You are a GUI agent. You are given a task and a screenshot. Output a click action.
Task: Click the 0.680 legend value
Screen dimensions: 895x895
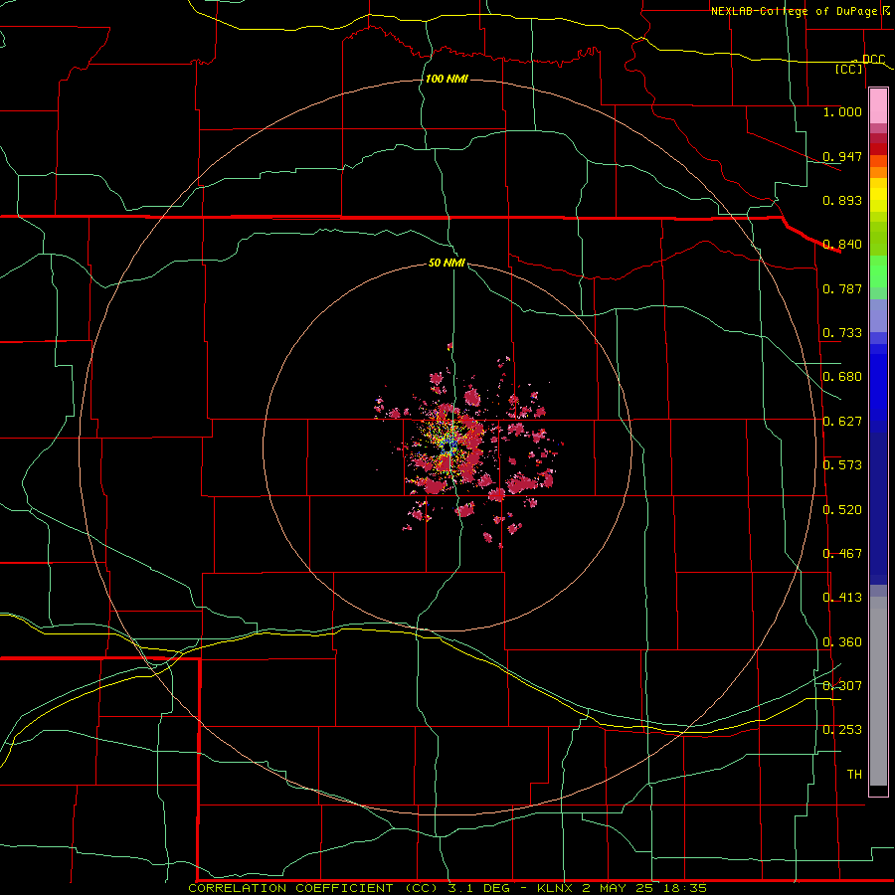click(x=842, y=377)
